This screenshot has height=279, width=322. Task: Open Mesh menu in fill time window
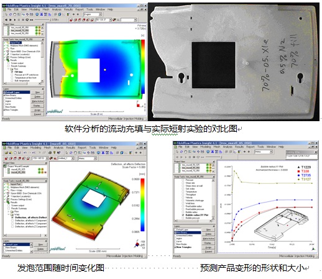point(46,9)
